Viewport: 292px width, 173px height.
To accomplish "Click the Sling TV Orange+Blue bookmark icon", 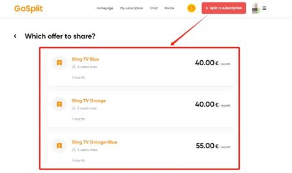I will click(59, 146).
